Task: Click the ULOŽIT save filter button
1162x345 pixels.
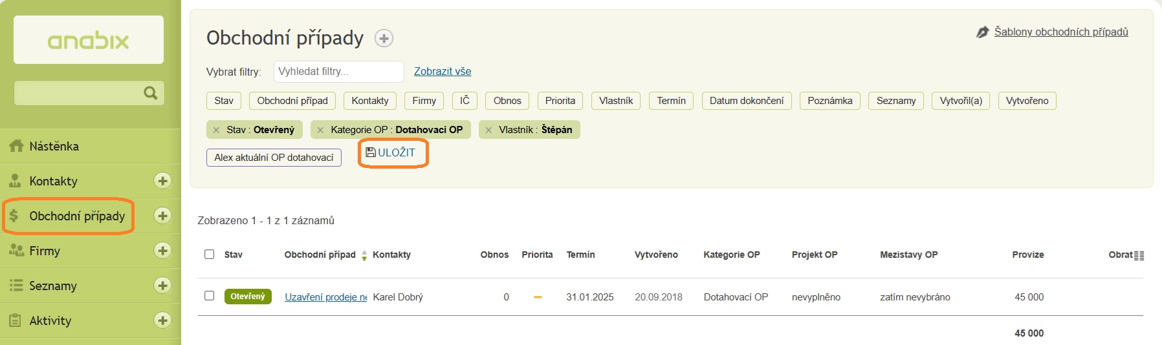Action: 391,153
